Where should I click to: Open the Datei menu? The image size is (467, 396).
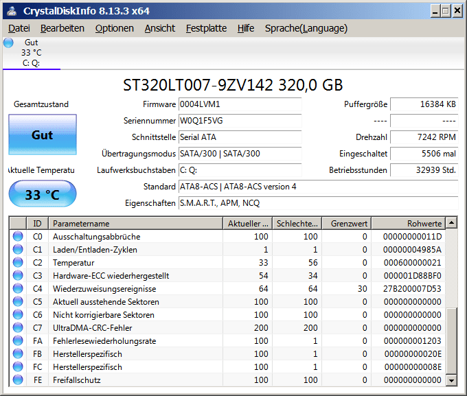point(19,28)
